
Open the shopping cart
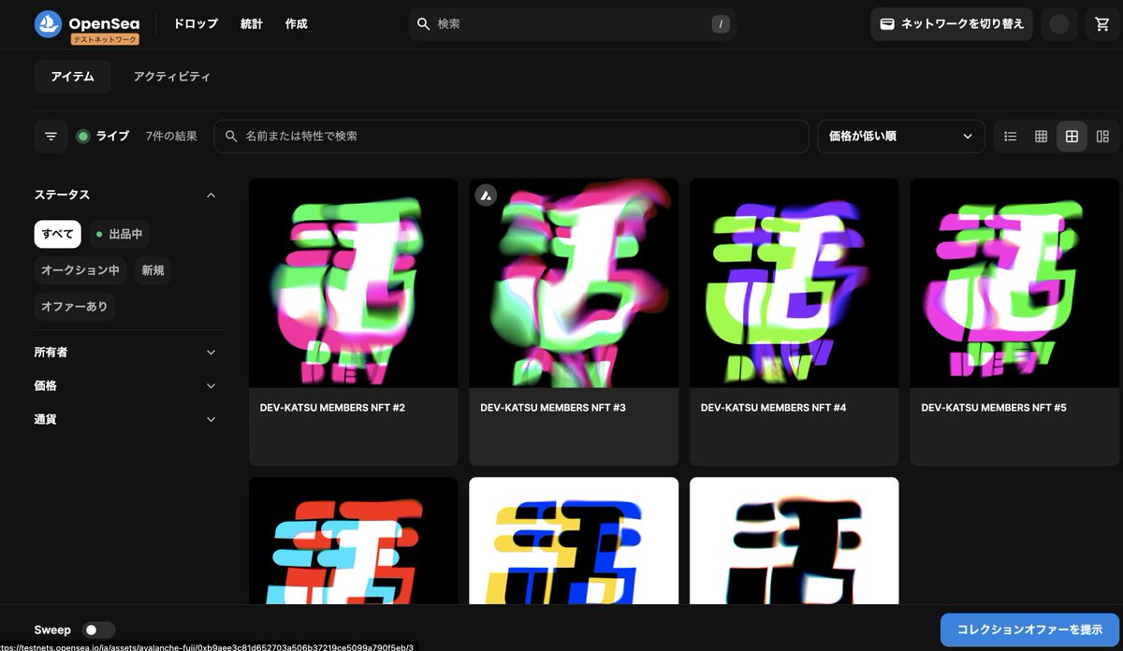pos(1102,24)
